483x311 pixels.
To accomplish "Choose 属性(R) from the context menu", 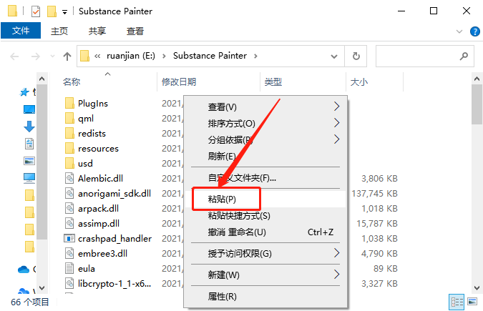I will (x=265, y=296).
